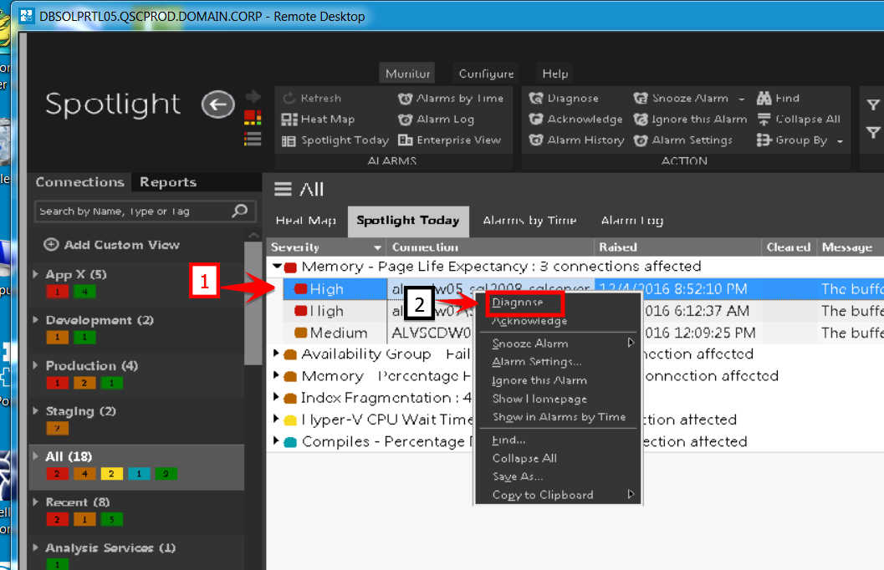
Task: Expand the Production (4) connection group
Action: click(35, 365)
